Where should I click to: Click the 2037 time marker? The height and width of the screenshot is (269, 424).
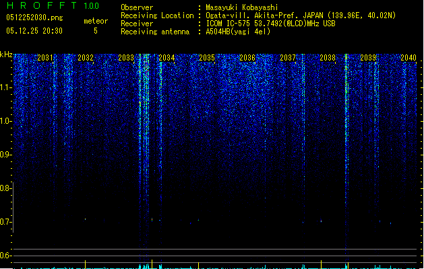[288, 58]
